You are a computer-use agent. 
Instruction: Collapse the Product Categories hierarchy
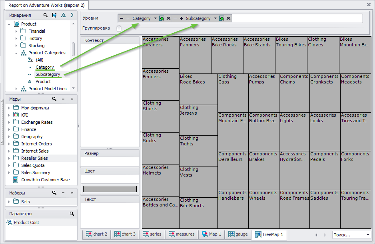click(x=16, y=53)
